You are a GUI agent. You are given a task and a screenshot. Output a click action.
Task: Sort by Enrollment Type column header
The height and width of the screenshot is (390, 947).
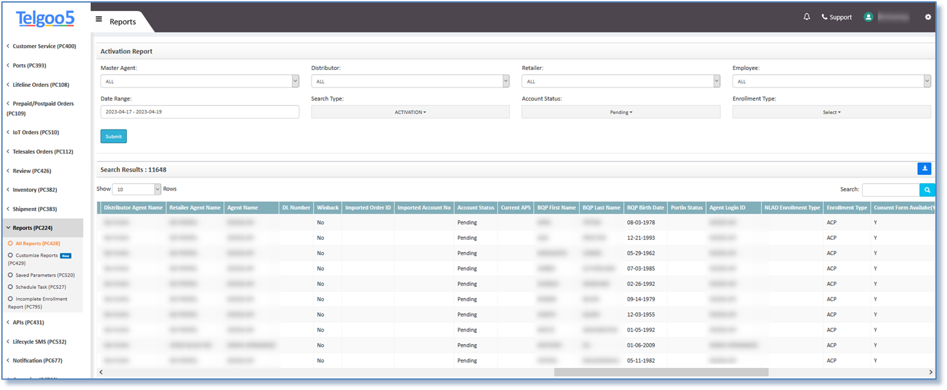point(847,208)
